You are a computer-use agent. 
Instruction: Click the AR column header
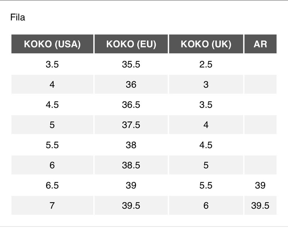(260, 44)
